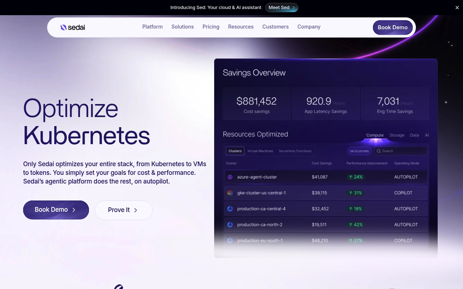The width and height of the screenshot is (463, 289).
Task: Open the Resources menu
Action: pyautogui.click(x=241, y=27)
